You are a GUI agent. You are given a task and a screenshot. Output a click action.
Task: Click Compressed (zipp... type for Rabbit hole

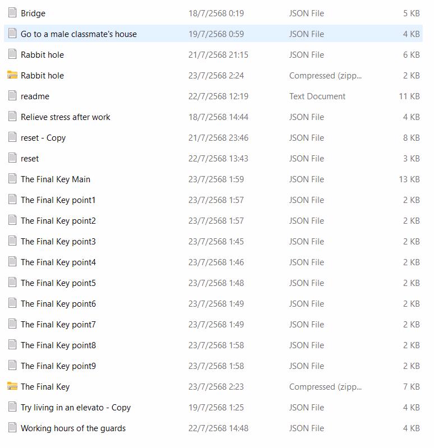point(325,76)
